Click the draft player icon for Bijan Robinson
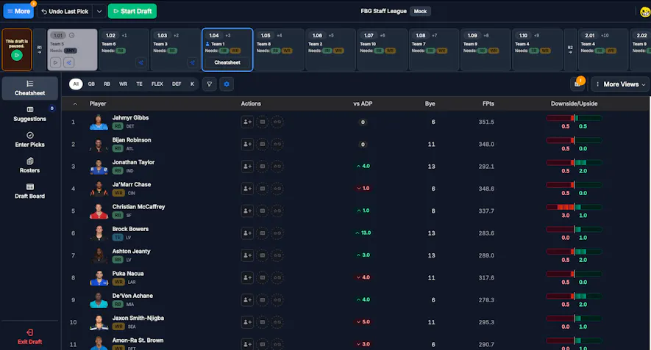Image resolution: width=651 pixels, height=350 pixels. [x=247, y=144]
